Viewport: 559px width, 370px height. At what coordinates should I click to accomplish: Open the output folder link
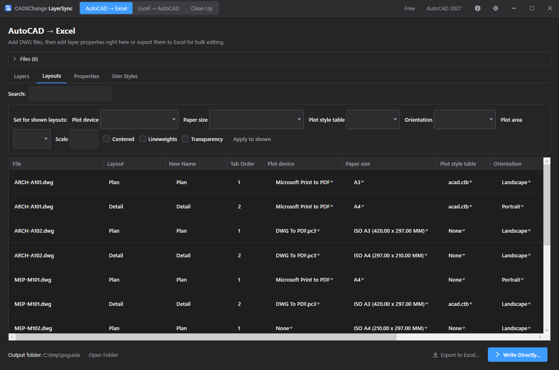point(103,355)
